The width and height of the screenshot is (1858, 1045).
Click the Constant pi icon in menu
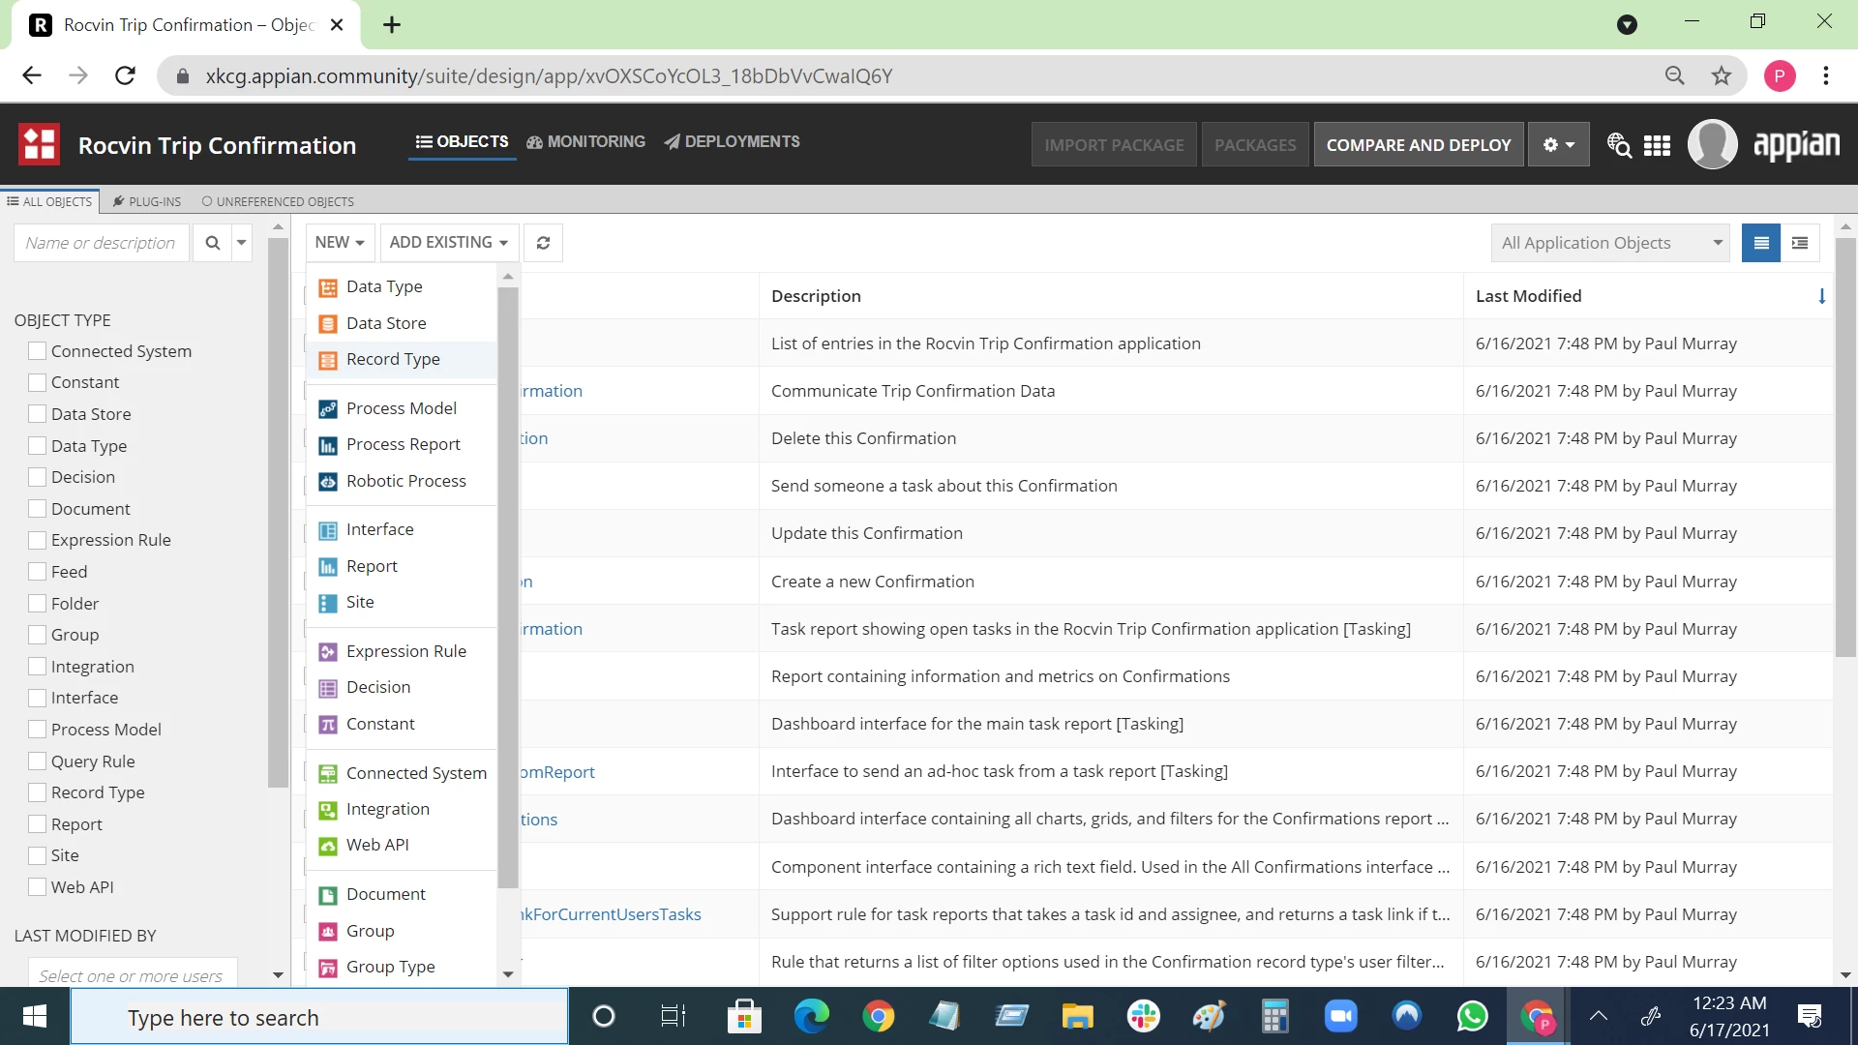pyautogui.click(x=328, y=725)
